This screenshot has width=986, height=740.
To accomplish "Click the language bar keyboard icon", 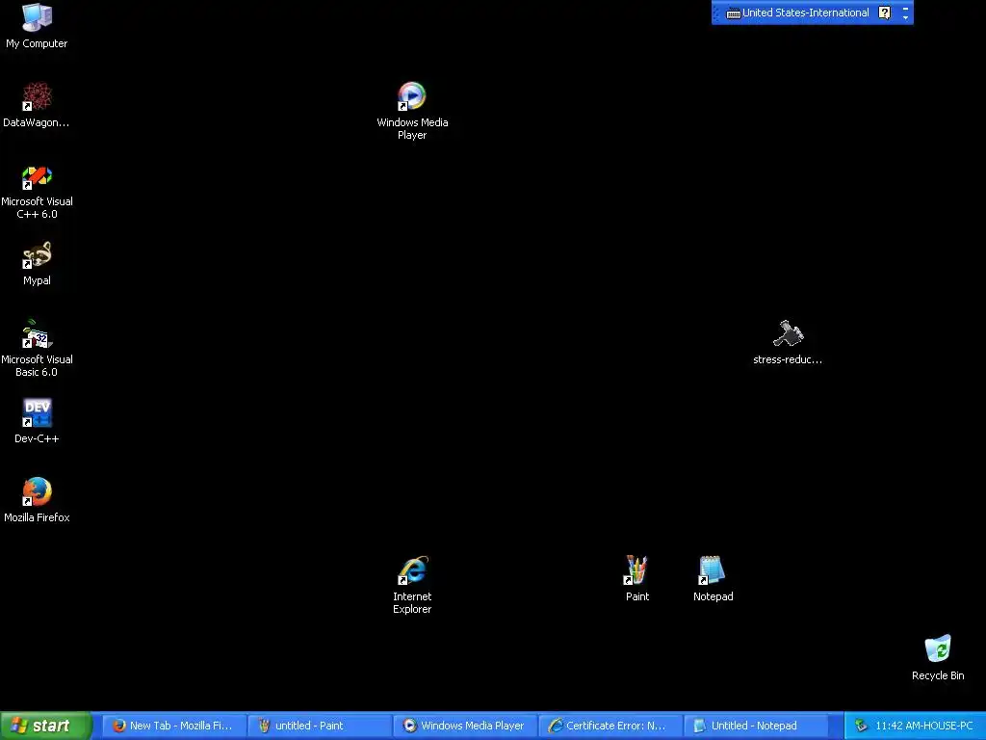I will (x=733, y=13).
